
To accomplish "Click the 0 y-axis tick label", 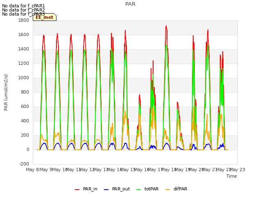I will click(x=28, y=150).
